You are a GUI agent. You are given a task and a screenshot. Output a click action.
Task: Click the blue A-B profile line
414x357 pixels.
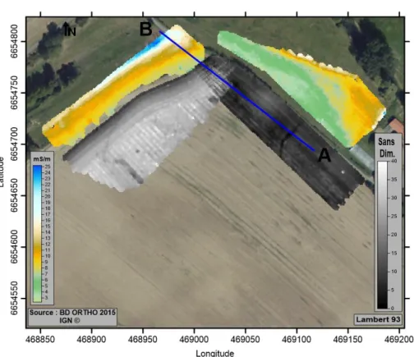[237, 90]
